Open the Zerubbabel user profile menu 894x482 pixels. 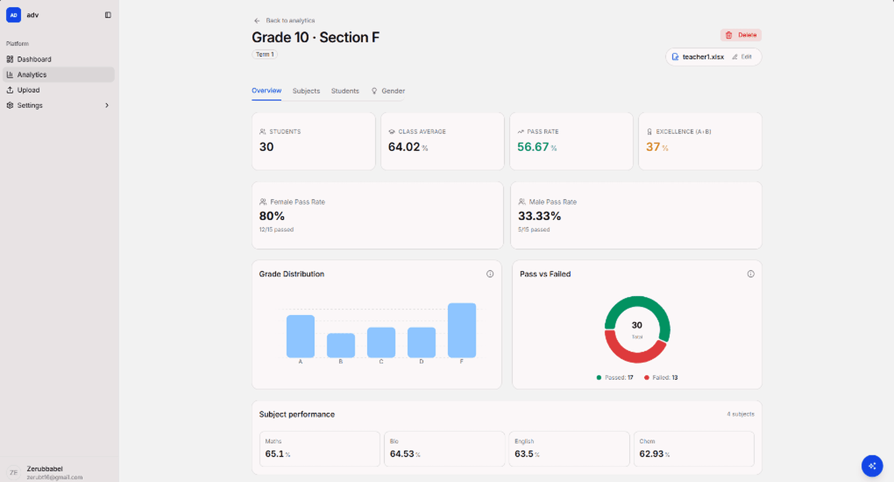(59, 472)
